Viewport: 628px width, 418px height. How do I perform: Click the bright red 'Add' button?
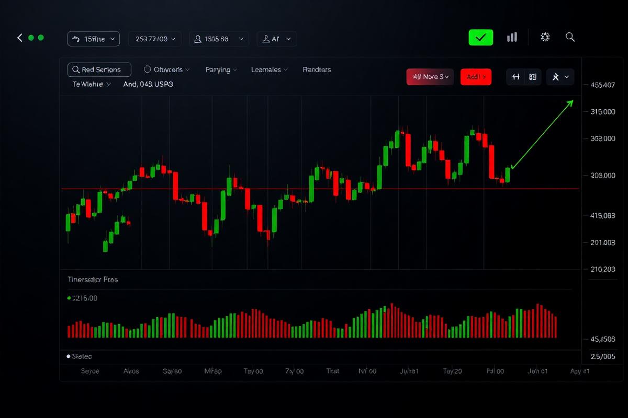pos(476,77)
